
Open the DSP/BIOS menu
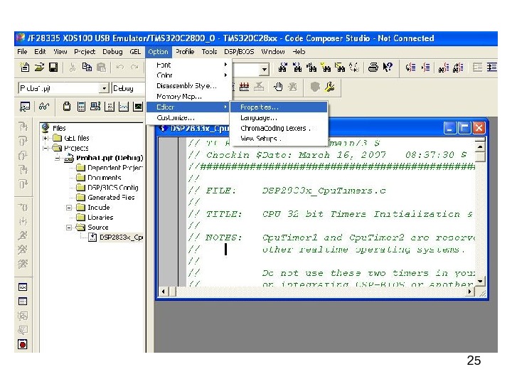pos(239,52)
